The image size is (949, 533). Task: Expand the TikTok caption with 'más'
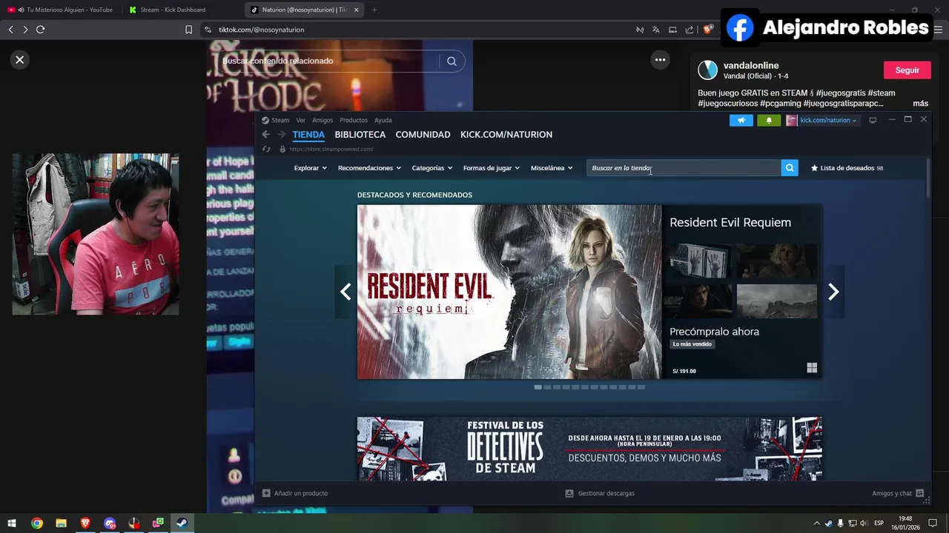[920, 104]
